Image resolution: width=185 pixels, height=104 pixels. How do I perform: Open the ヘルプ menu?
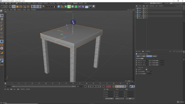click(85, 3)
